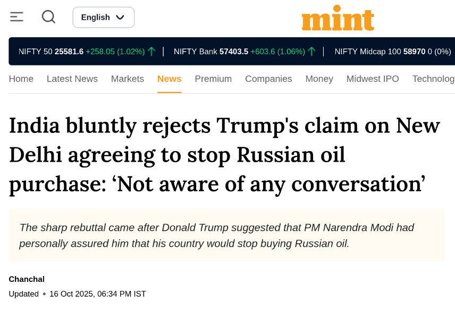This screenshot has width=455, height=309.
Task: Switch to Companies tab
Action: click(268, 79)
